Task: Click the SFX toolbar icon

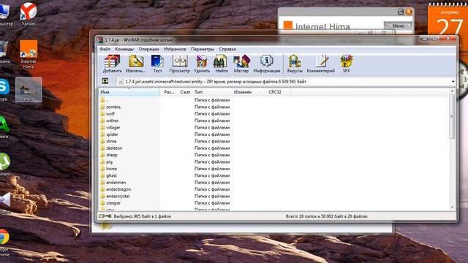Action: click(x=346, y=64)
